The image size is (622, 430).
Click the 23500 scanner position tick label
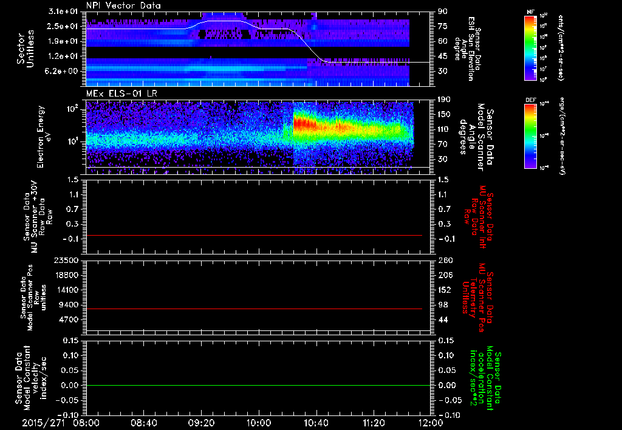pos(67,261)
